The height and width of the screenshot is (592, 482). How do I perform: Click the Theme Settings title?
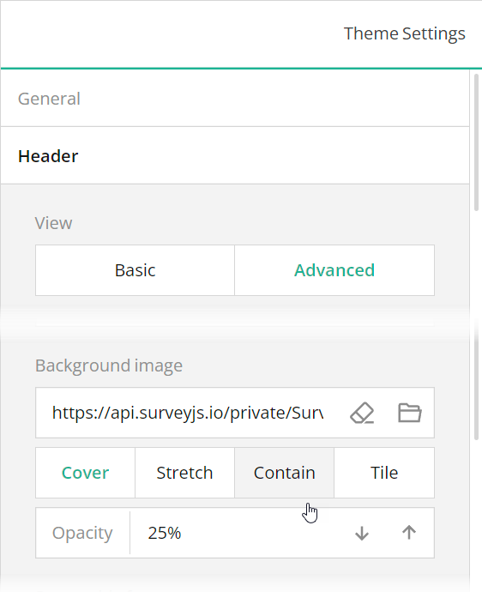404,33
